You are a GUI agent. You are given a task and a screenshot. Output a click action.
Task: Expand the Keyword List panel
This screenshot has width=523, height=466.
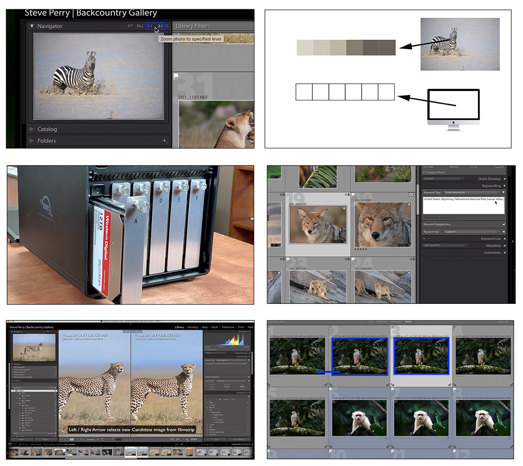(504, 238)
